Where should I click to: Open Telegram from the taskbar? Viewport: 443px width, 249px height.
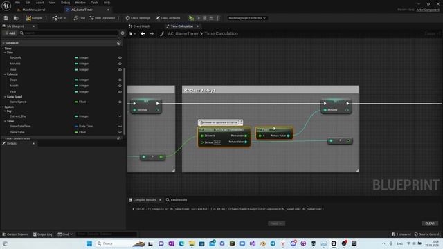pyautogui.click(x=273, y=243)
